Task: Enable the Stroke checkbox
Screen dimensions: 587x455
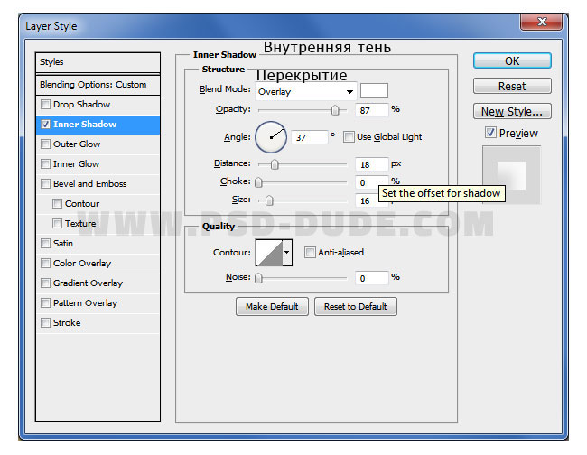Action: click(45, 322)
